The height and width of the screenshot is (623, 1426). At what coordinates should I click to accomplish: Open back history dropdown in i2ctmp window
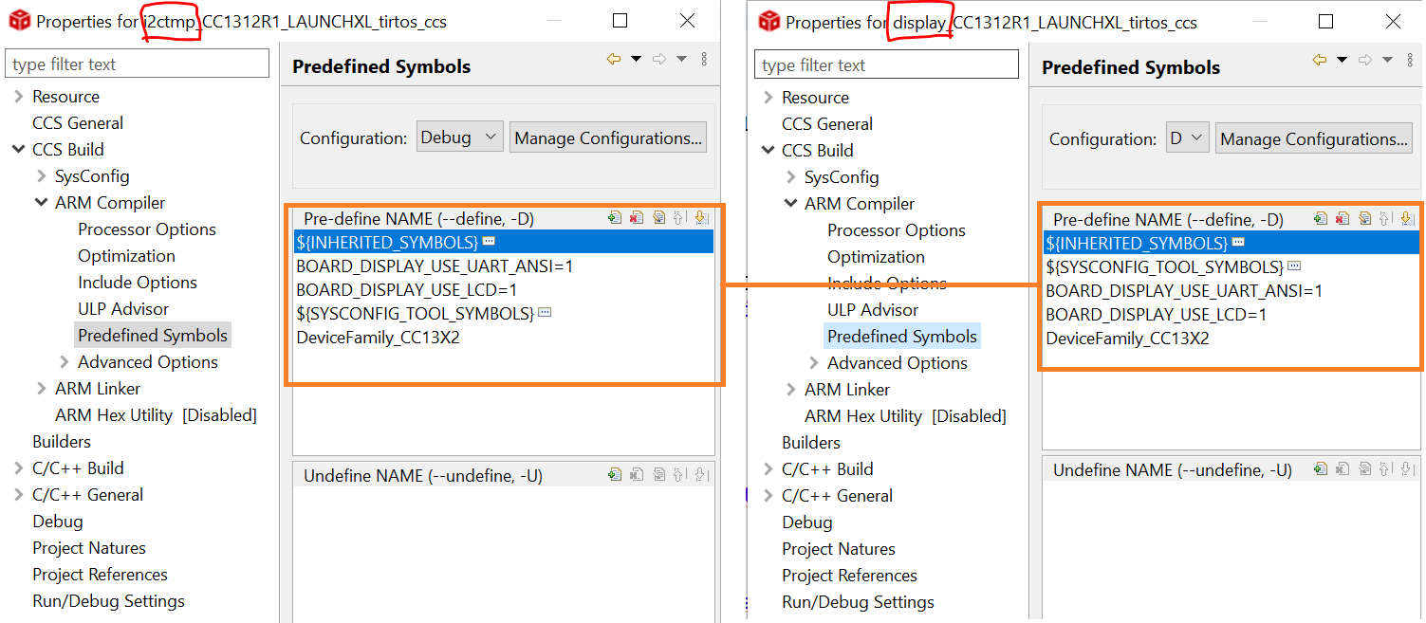[636, 59]
